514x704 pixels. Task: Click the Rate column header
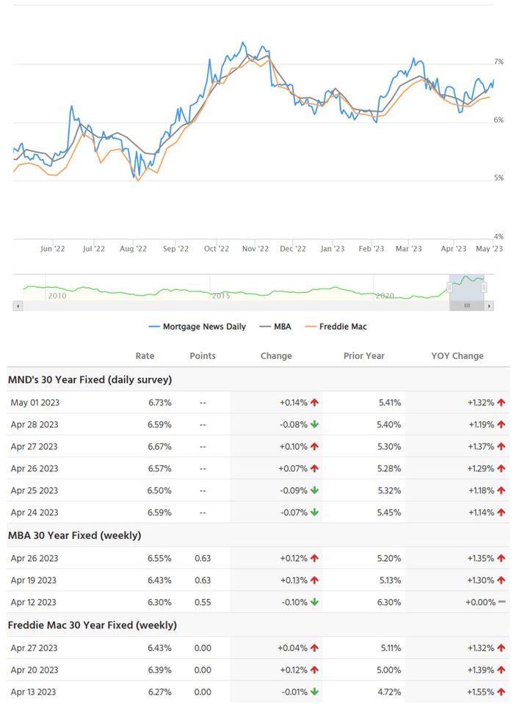tap(145, 356)
